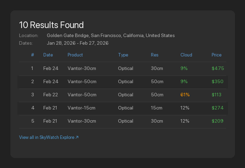Click the $113 price value
This screenshot has height=168, width=245.
point(217,95)
